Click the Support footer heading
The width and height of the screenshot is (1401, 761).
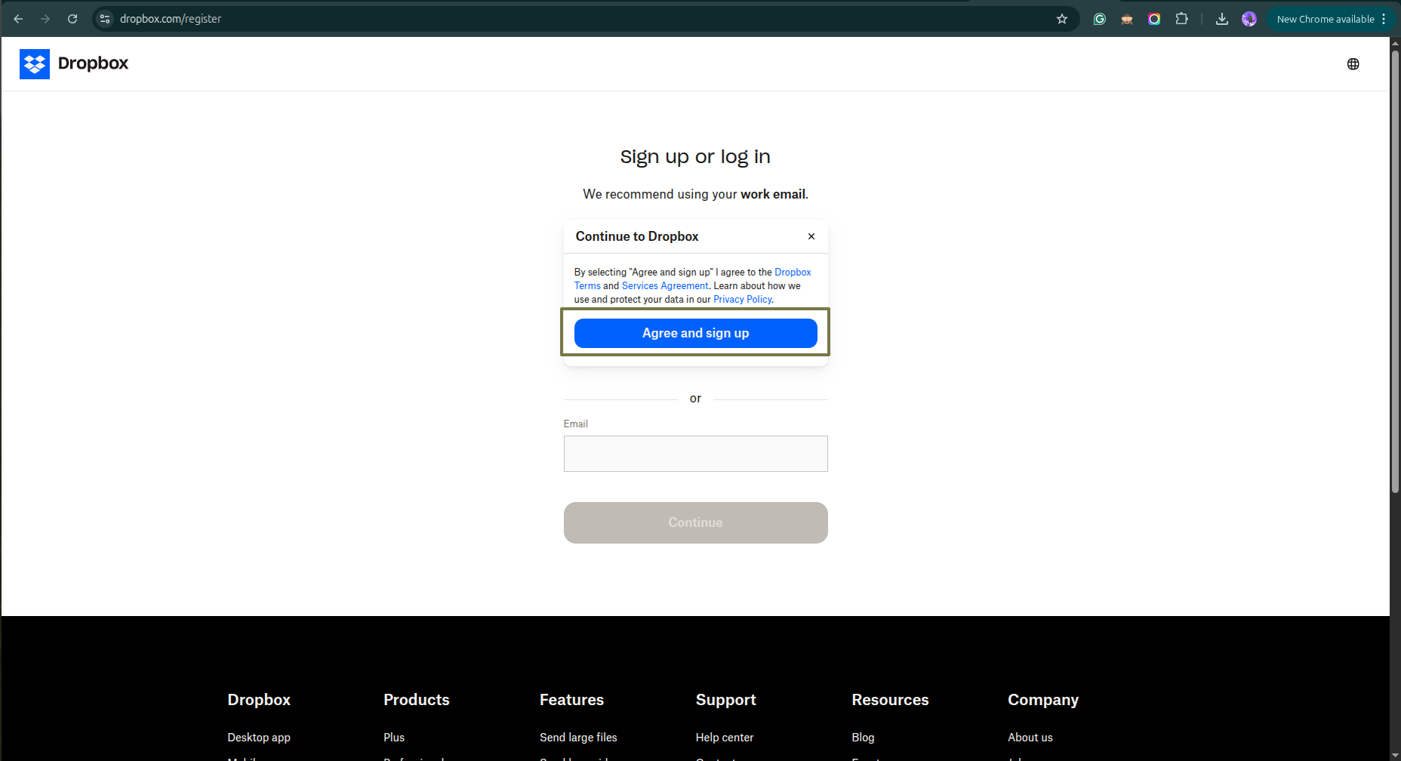726,700
